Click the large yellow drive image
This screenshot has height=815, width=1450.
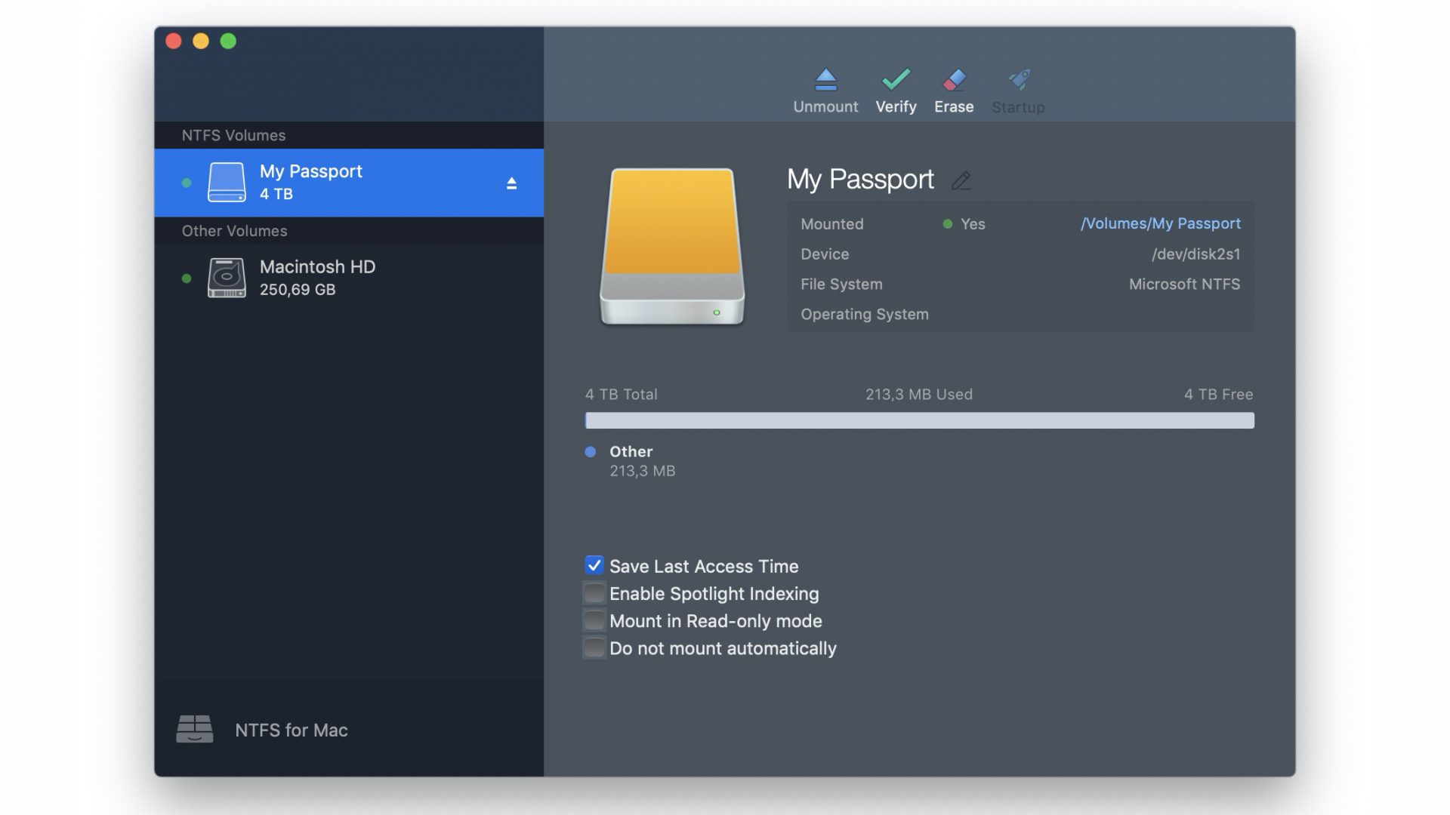672,247
